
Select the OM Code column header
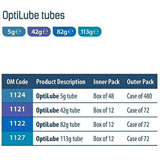pyautogui.click(x=17, y=82)
